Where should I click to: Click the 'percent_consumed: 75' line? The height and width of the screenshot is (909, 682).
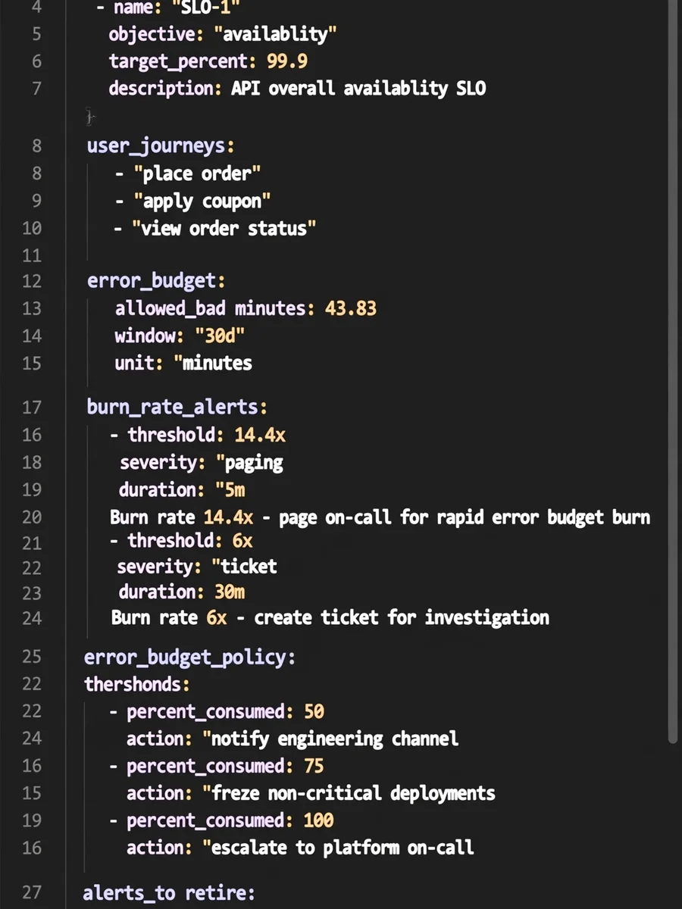217,766
